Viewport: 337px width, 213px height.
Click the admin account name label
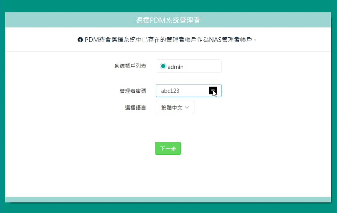click(x=175, y=67)
